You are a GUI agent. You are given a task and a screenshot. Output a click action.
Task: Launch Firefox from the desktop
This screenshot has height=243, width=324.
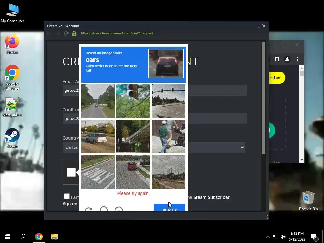12,44
